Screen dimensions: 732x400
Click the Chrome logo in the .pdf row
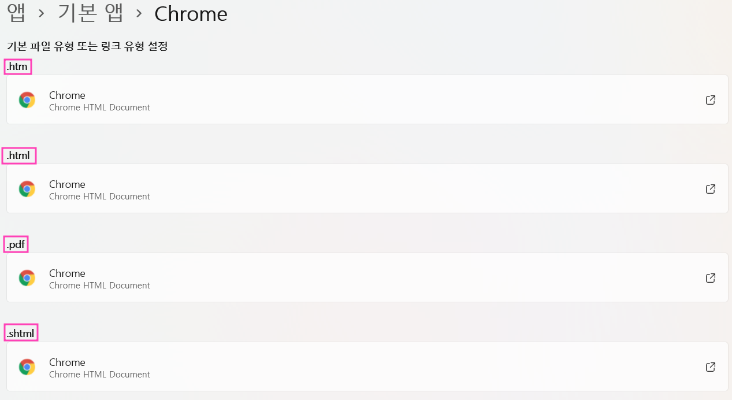[27, 278]
